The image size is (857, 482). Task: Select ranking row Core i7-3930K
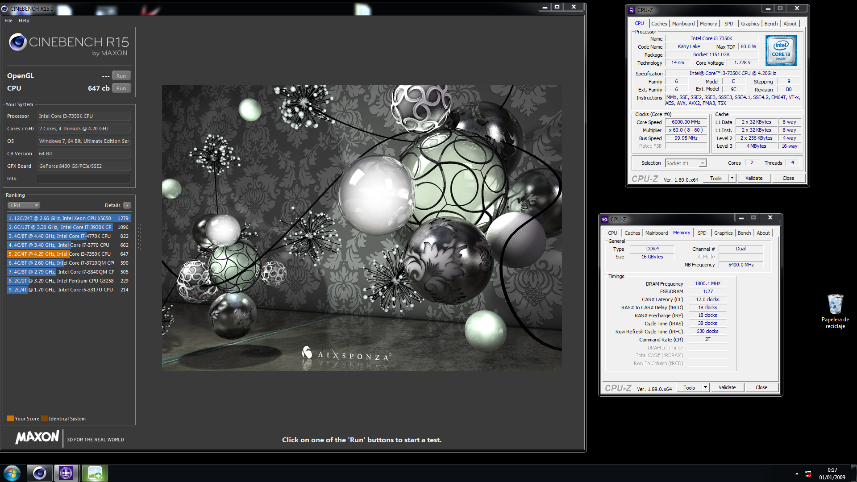coord(69,227)
